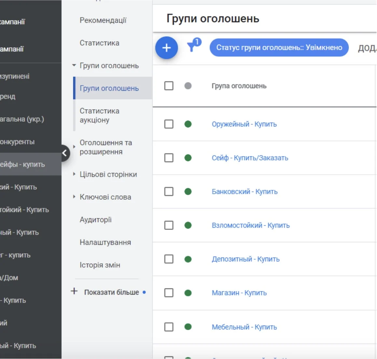Tick the select-all header checkbox

tap(169, 86)
